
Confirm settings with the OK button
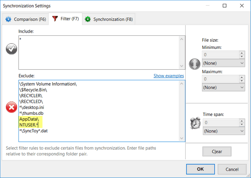(200, 169)
